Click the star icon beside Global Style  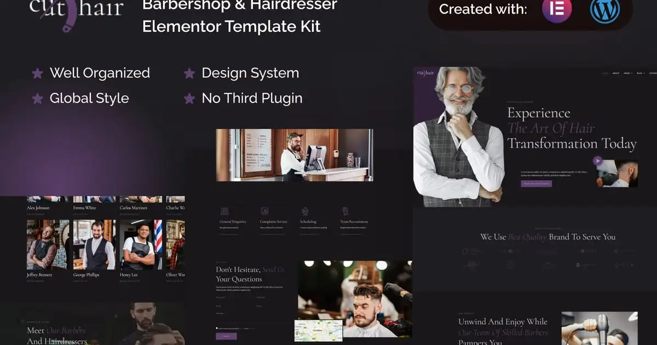(x=37, y=99)
